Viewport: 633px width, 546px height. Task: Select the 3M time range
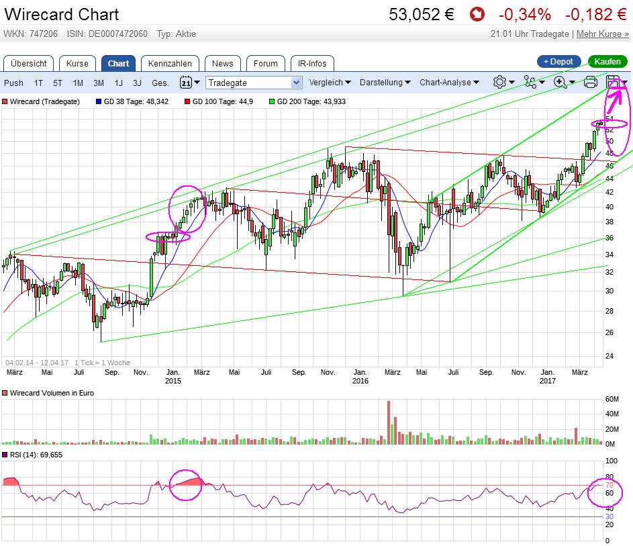[99, 83]
